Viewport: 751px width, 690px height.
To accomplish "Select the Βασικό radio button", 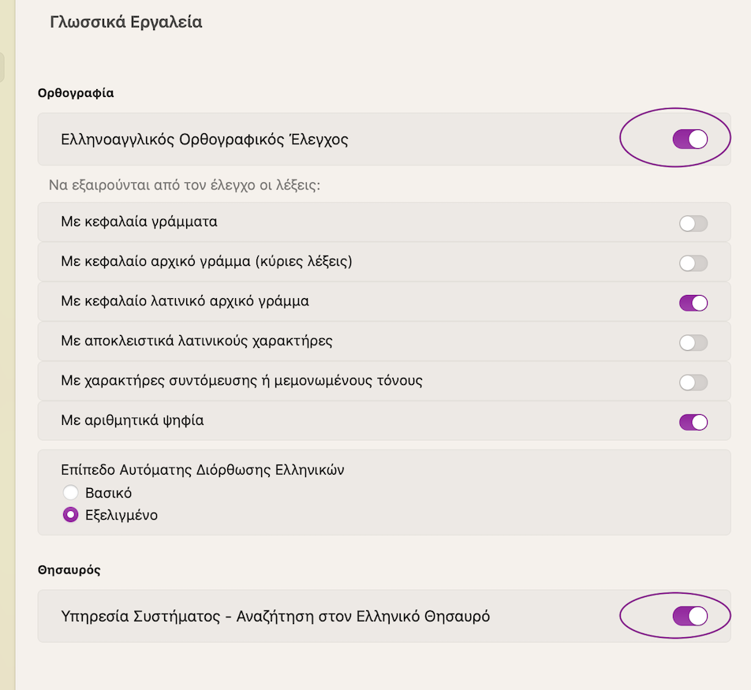I will tap(70, 492).
